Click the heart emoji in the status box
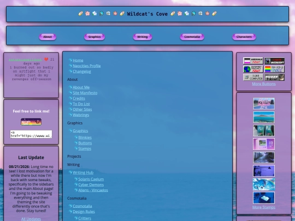This screenshot has height=221, width=295. coord(46,59)
